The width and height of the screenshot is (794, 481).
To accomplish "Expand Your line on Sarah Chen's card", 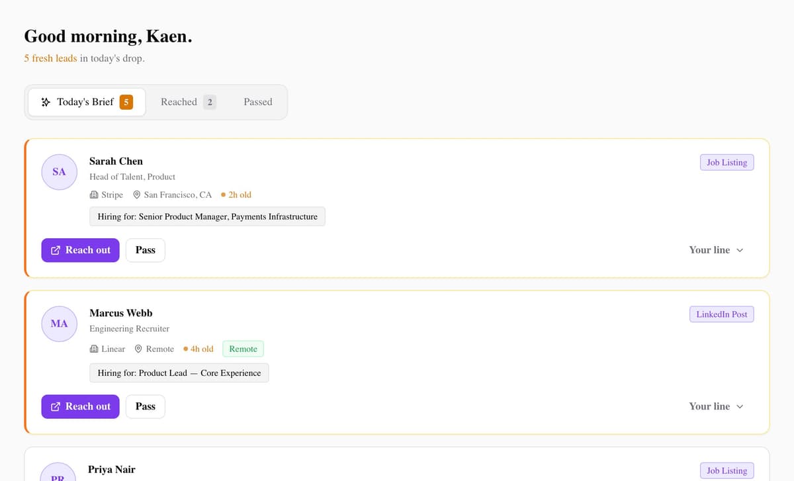I will pyautogui.click(x=717, y=250).
